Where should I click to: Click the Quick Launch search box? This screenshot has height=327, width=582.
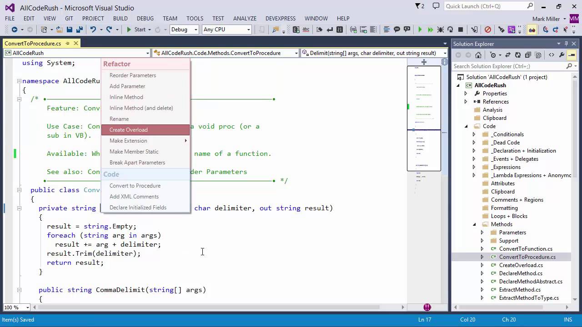pos(489,6)
